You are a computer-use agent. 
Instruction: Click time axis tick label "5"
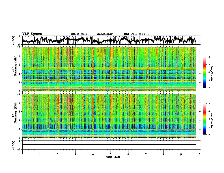click(111, 154)
